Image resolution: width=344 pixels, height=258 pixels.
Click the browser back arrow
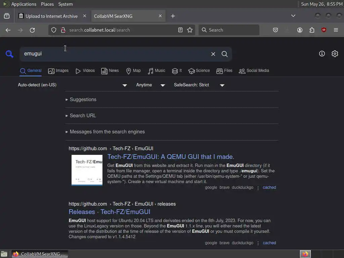pos(8,30)
